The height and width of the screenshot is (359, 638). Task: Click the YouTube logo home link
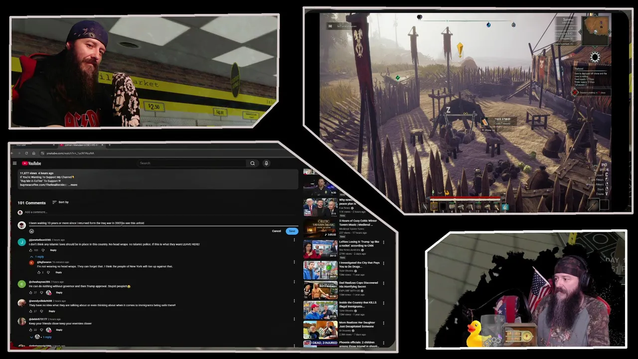(31, 163)
